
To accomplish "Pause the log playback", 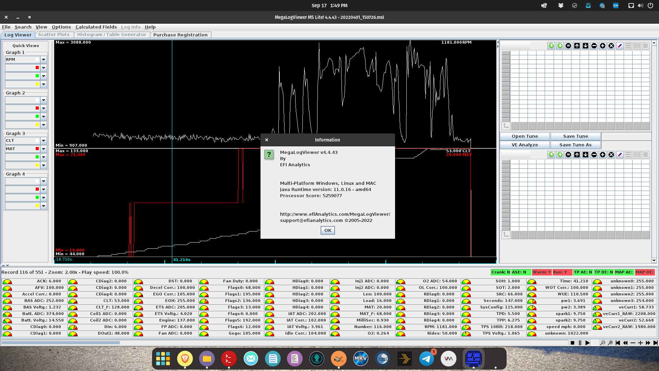I will click(580, 343).
